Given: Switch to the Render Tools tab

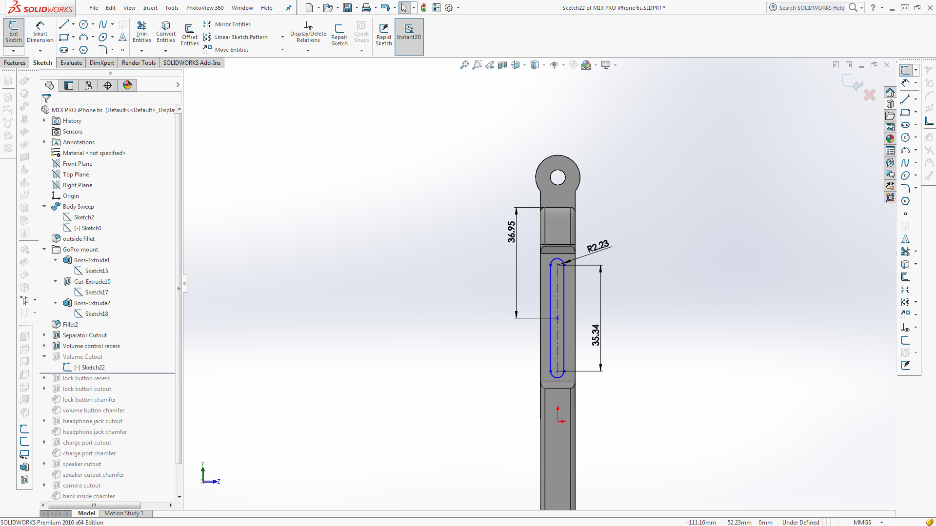Looking at the screenshot, I should pyautogui.click(x=139, y=63).
